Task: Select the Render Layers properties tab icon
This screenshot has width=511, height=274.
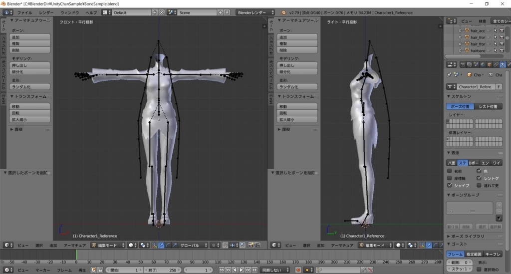Action: point(469,65)
